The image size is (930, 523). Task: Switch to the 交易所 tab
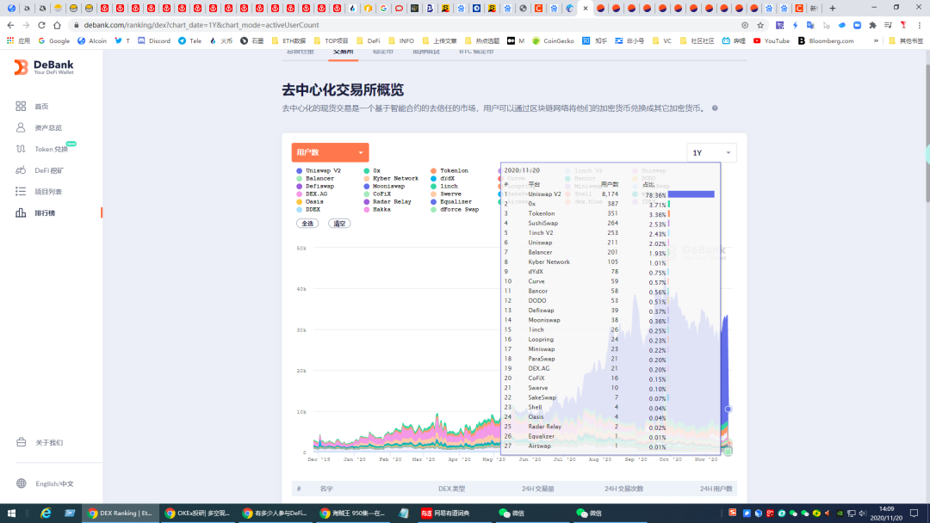(343, 52)
